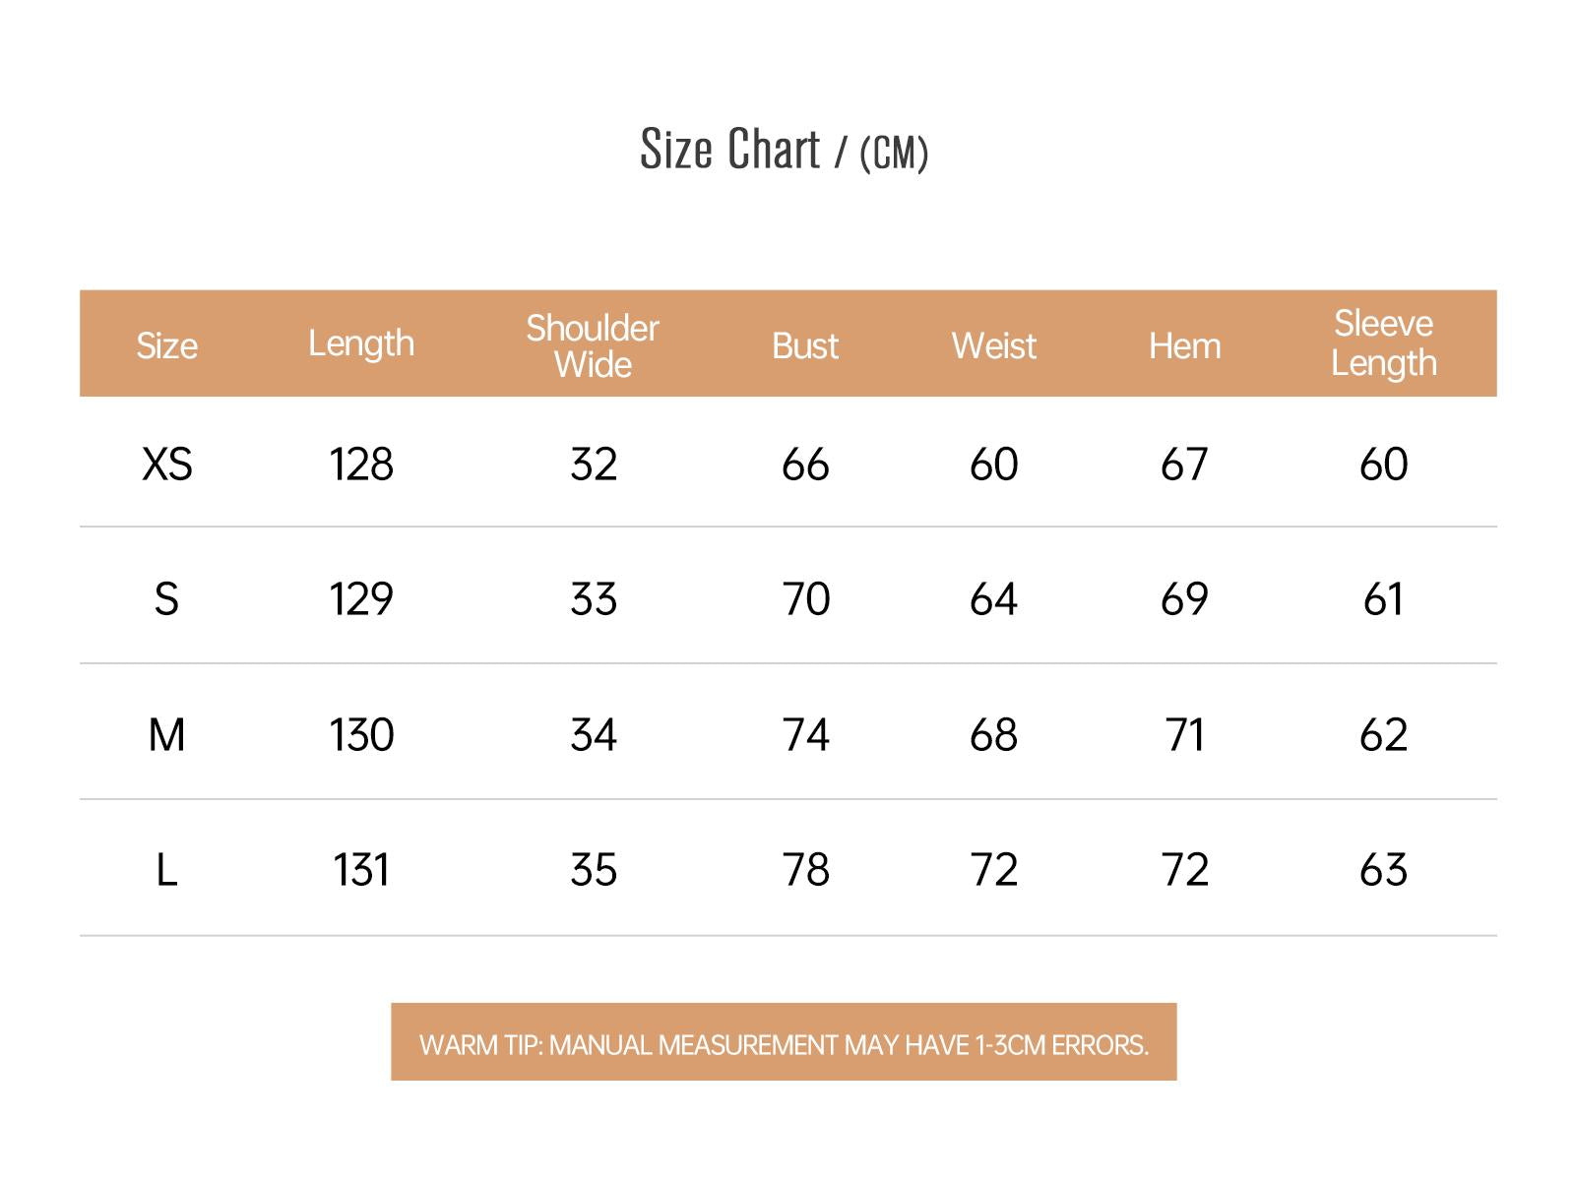
Task: Click sleeve length value 63 for L
Action: tap(1383, 870)
